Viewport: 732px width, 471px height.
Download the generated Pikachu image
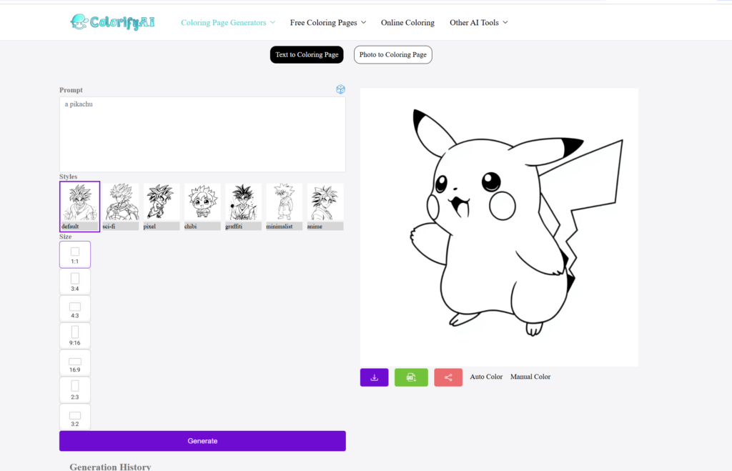[374, 377]
